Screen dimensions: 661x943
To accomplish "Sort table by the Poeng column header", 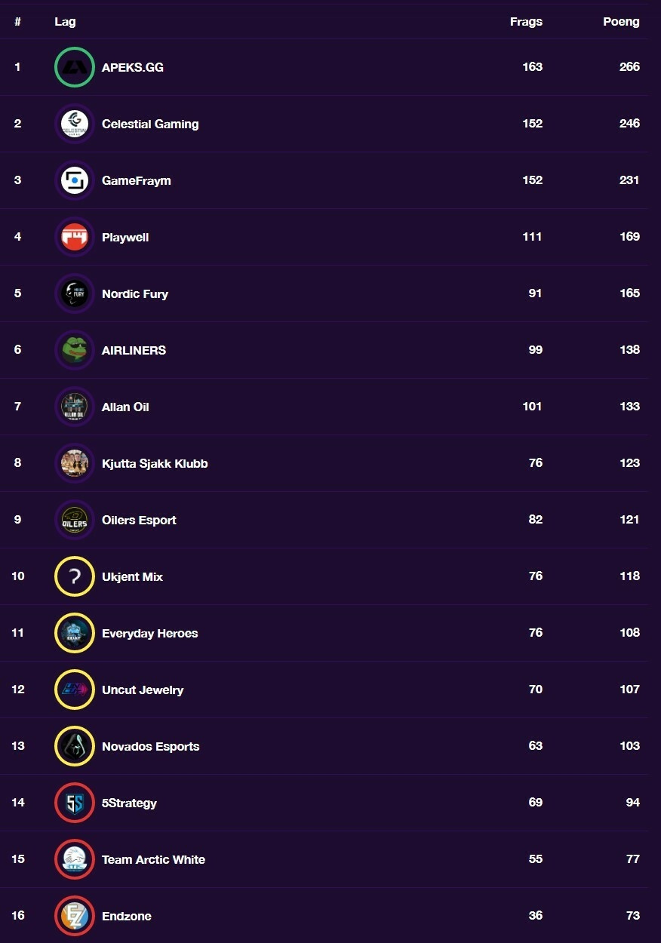I will (x=621, y=22).
